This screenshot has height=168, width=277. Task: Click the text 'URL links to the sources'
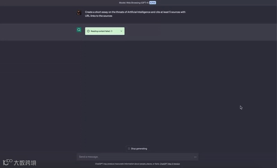(x=99, y=16)
